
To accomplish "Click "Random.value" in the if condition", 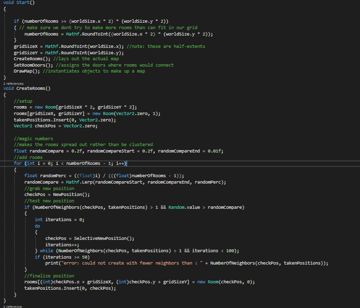I will click(x=184, y=207).
